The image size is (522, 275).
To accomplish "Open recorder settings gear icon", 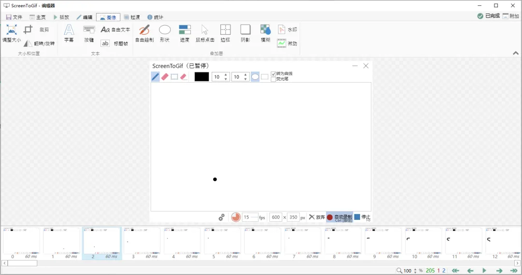I will [x=221, y=217].
